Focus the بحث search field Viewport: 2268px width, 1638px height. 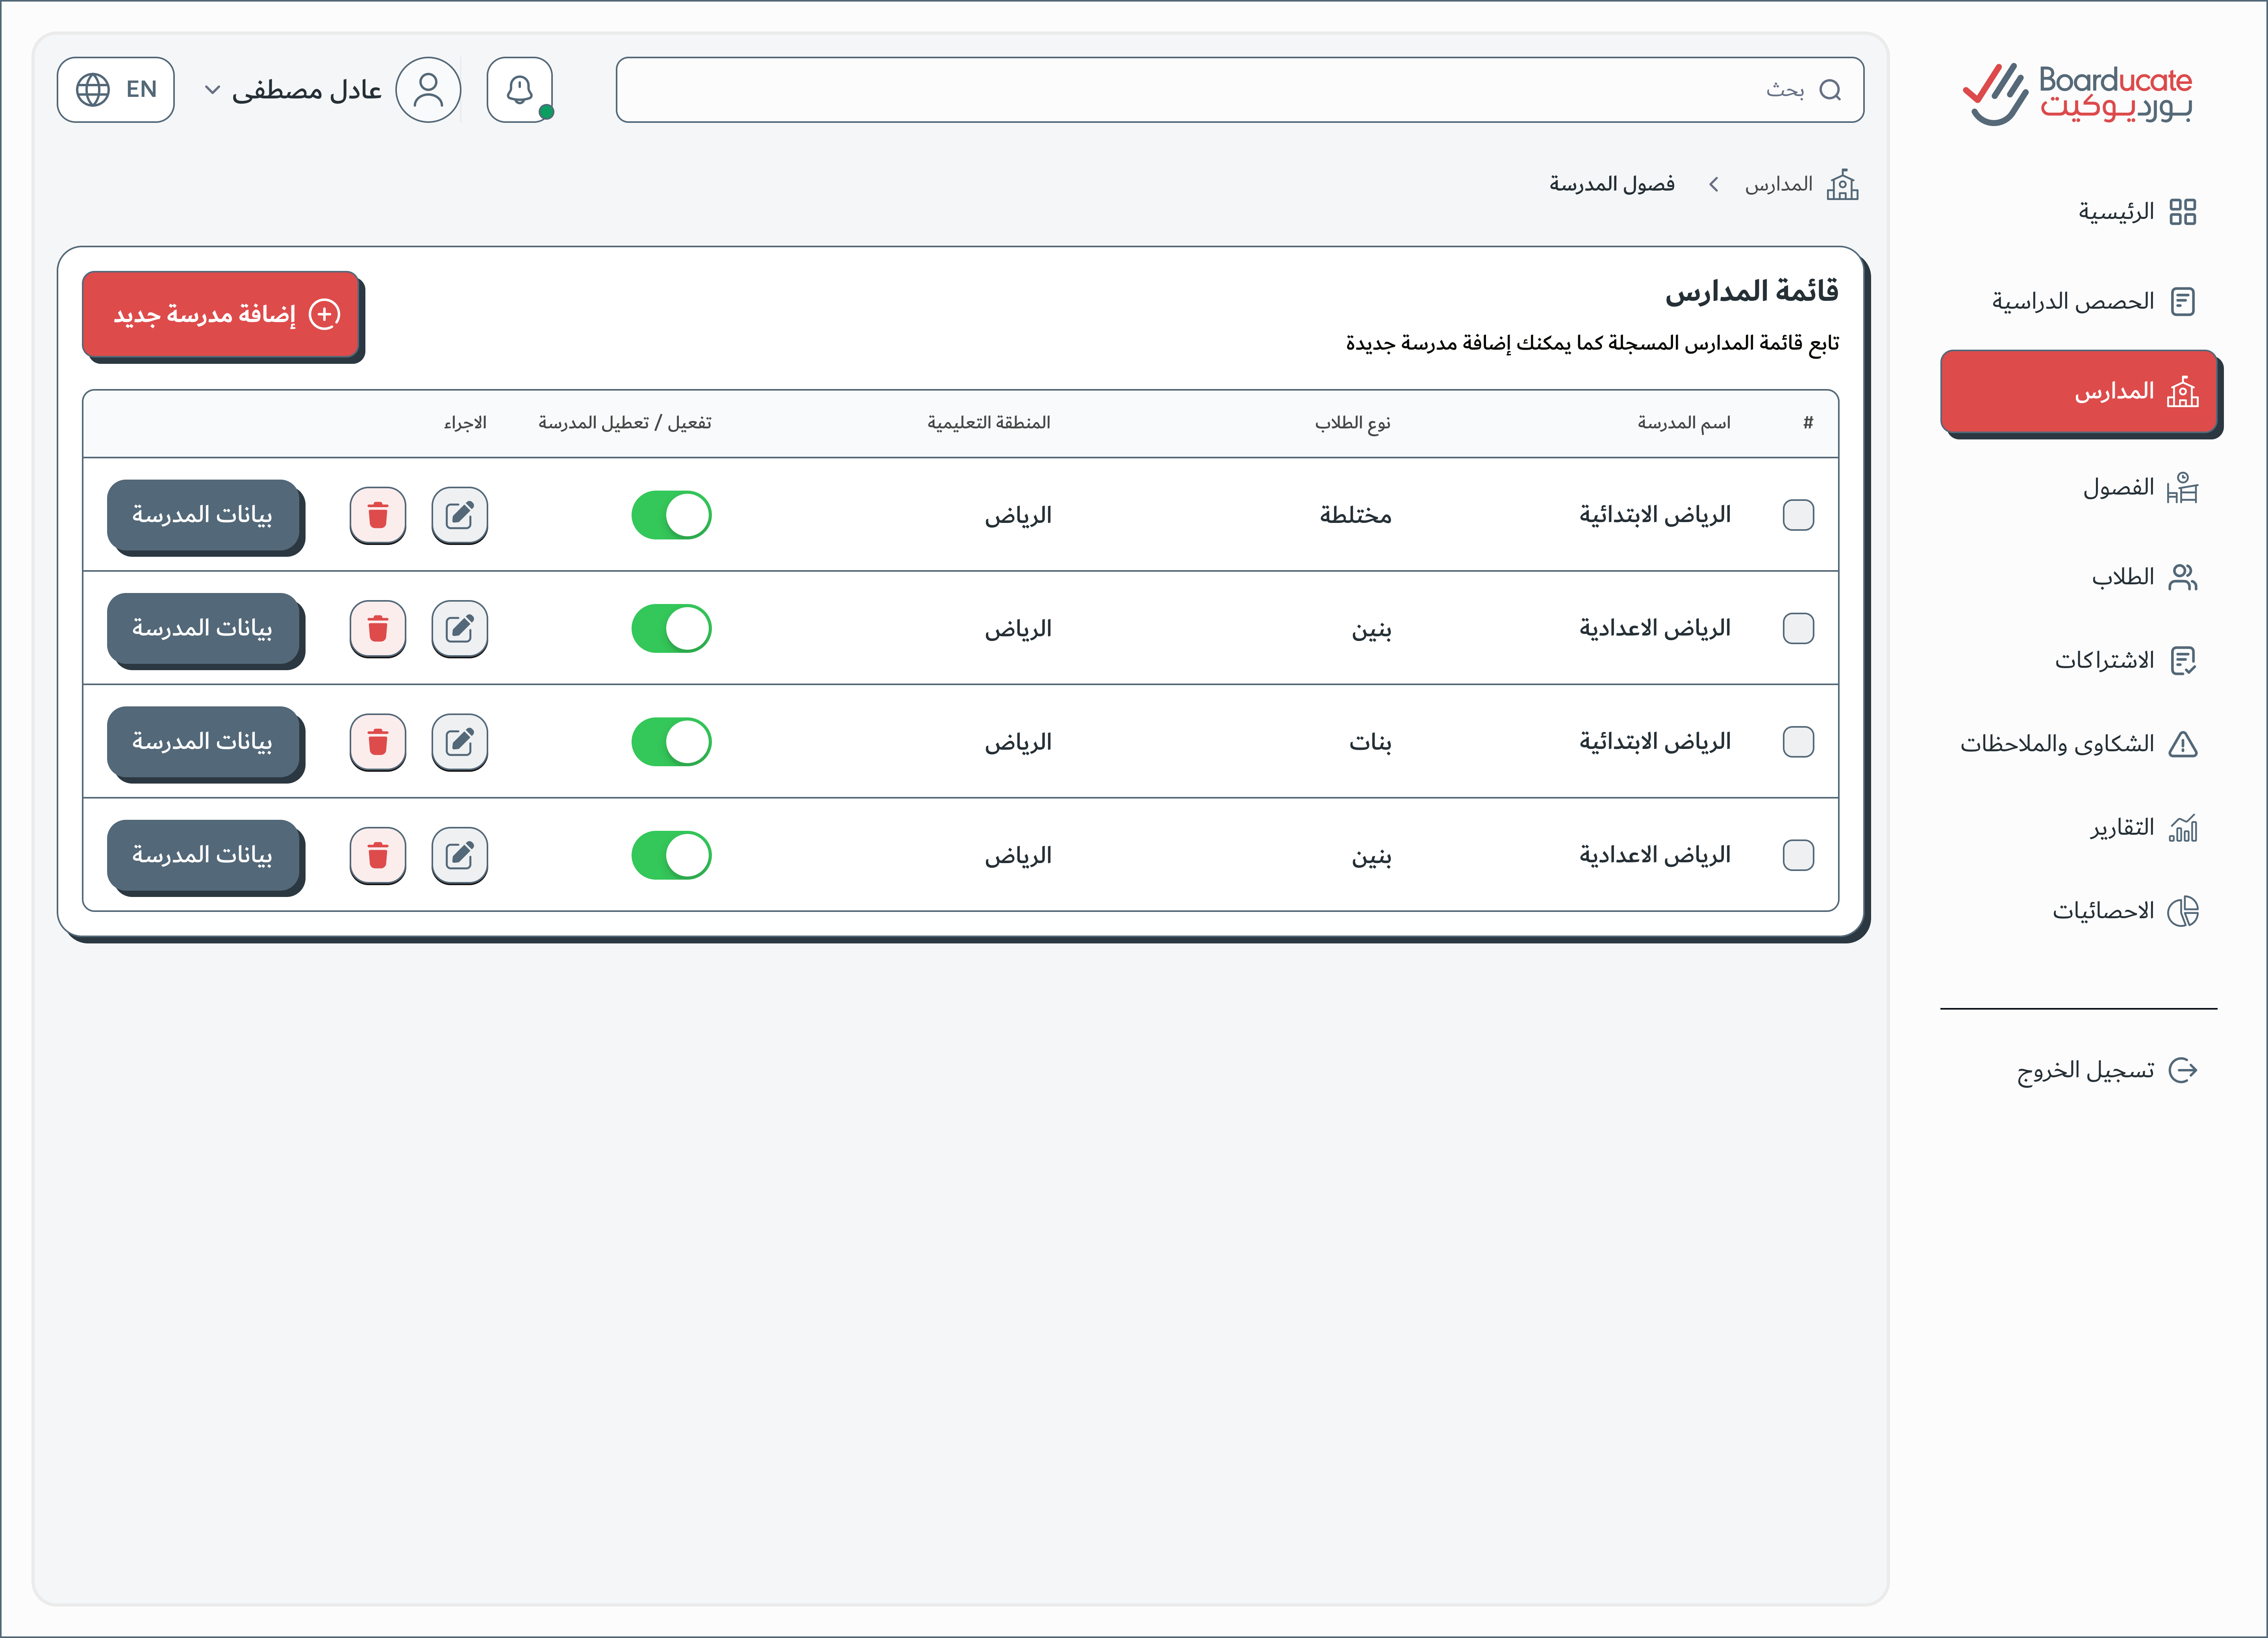tap(1240, 90)
